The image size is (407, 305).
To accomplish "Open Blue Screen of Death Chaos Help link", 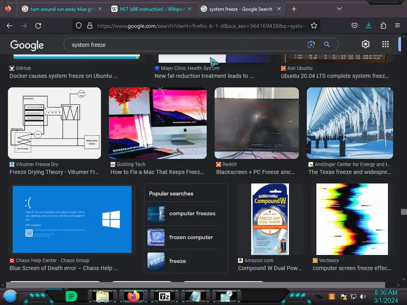I will [64, 268].
